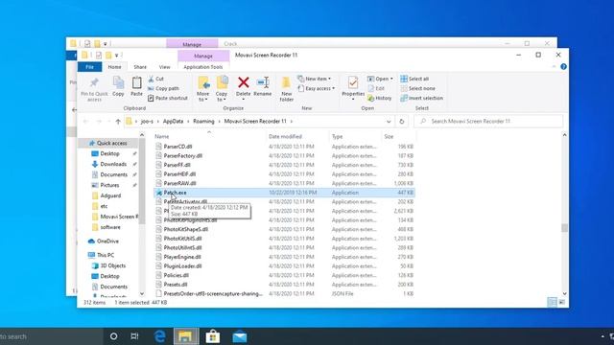
Task: Click the Rename icon
Action: (x=263, y=82)
